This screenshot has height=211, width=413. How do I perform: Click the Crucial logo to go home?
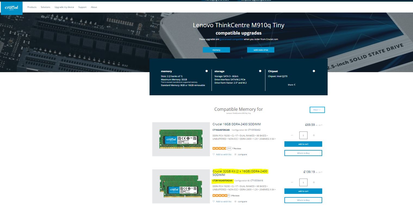(x=11, y=8)
